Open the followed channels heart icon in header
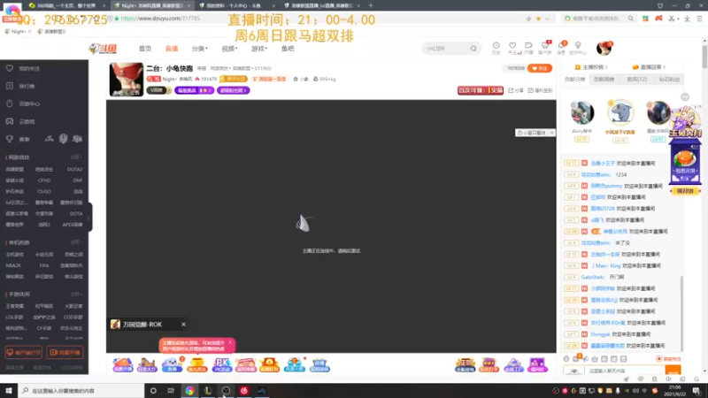Image resolution: width=708 pixels, height=398 pixels. pos(512,48)
